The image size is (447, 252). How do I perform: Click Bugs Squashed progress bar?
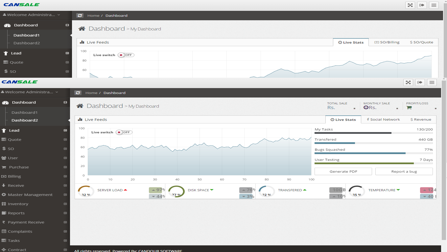374,153
